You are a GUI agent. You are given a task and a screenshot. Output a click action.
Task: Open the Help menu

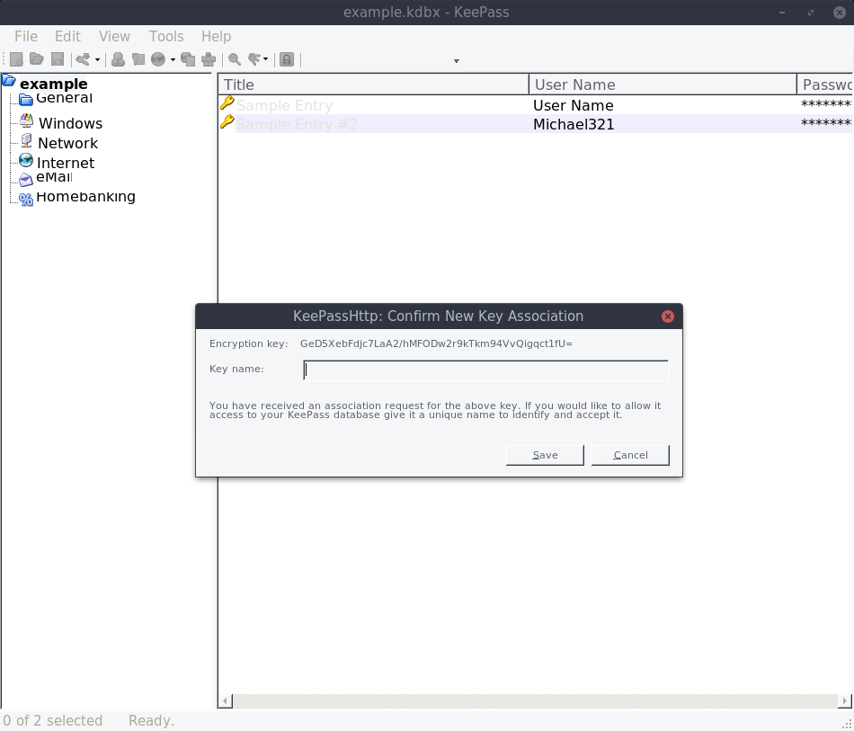click(217, 37)
